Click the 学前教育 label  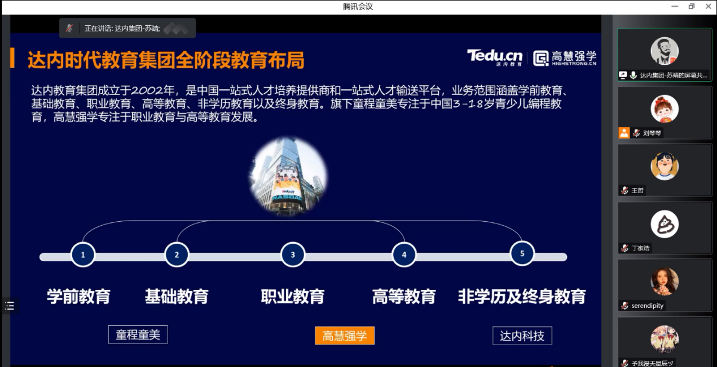(78, 296)
